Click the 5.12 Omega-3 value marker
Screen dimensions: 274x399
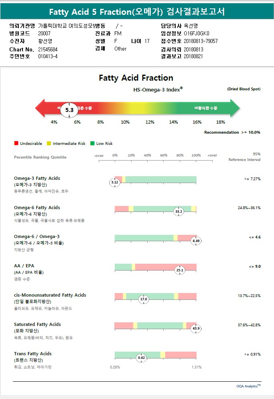coord(115,183)
